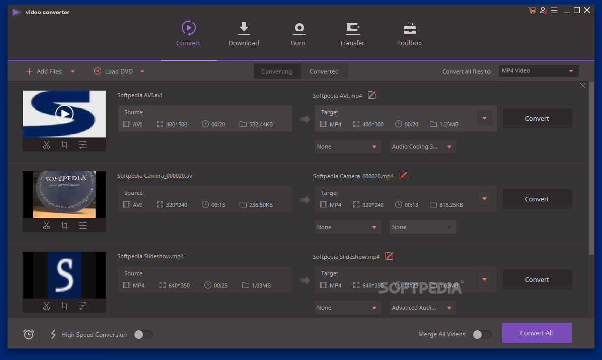Image resolution: width=602 pixels, height=360 pixels.
Task: Open the user account icon
Action: pos(543,10)
